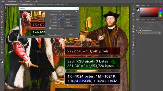Viewport: 163px width, 91px height.
Task: Switch to the first document tab
Action: (19, 5)
